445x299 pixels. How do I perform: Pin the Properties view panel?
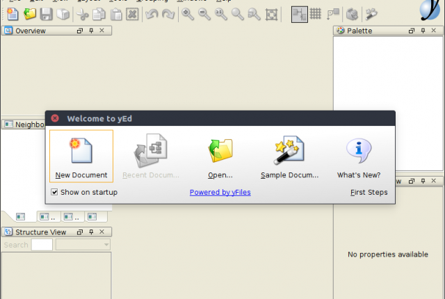[x=423, y=181]
